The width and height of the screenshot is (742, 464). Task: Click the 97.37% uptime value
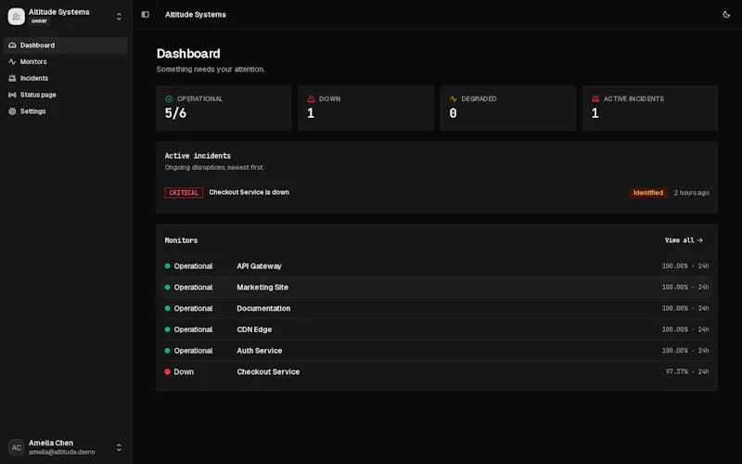pyautogui.click(x=677, y=372)
